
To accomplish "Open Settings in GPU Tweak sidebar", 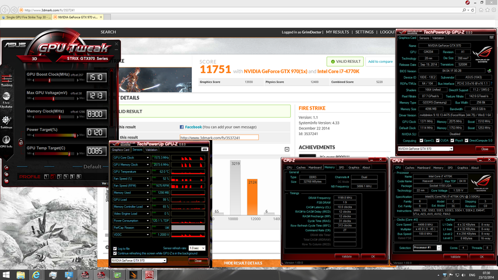I will point(6,122).
